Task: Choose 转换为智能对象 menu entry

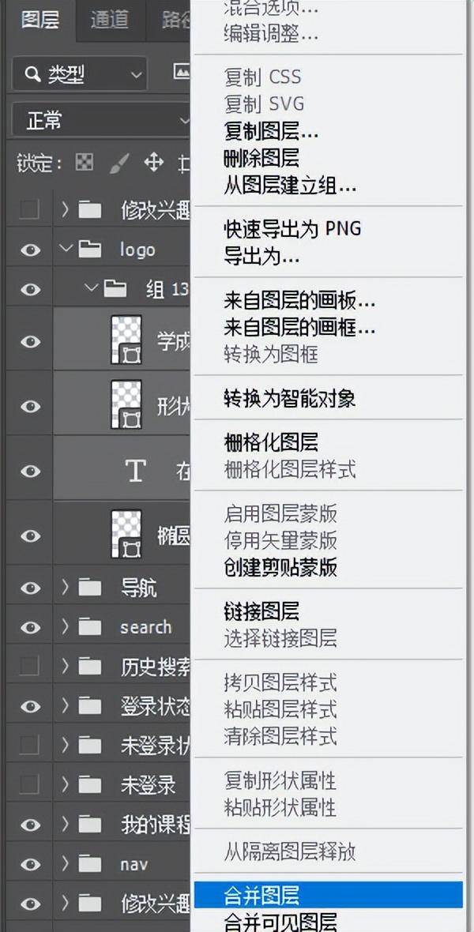Action: point(290,399)
